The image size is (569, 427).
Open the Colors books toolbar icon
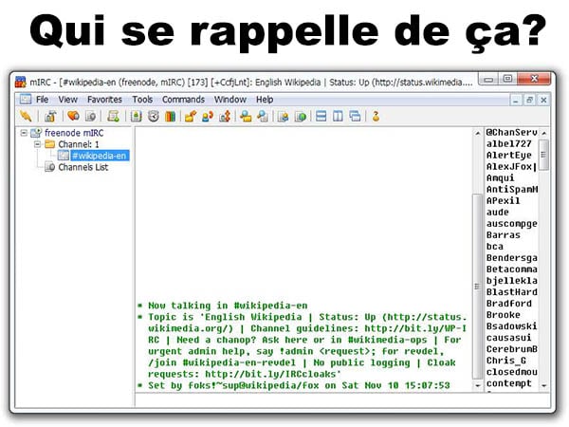pos(170,116)
